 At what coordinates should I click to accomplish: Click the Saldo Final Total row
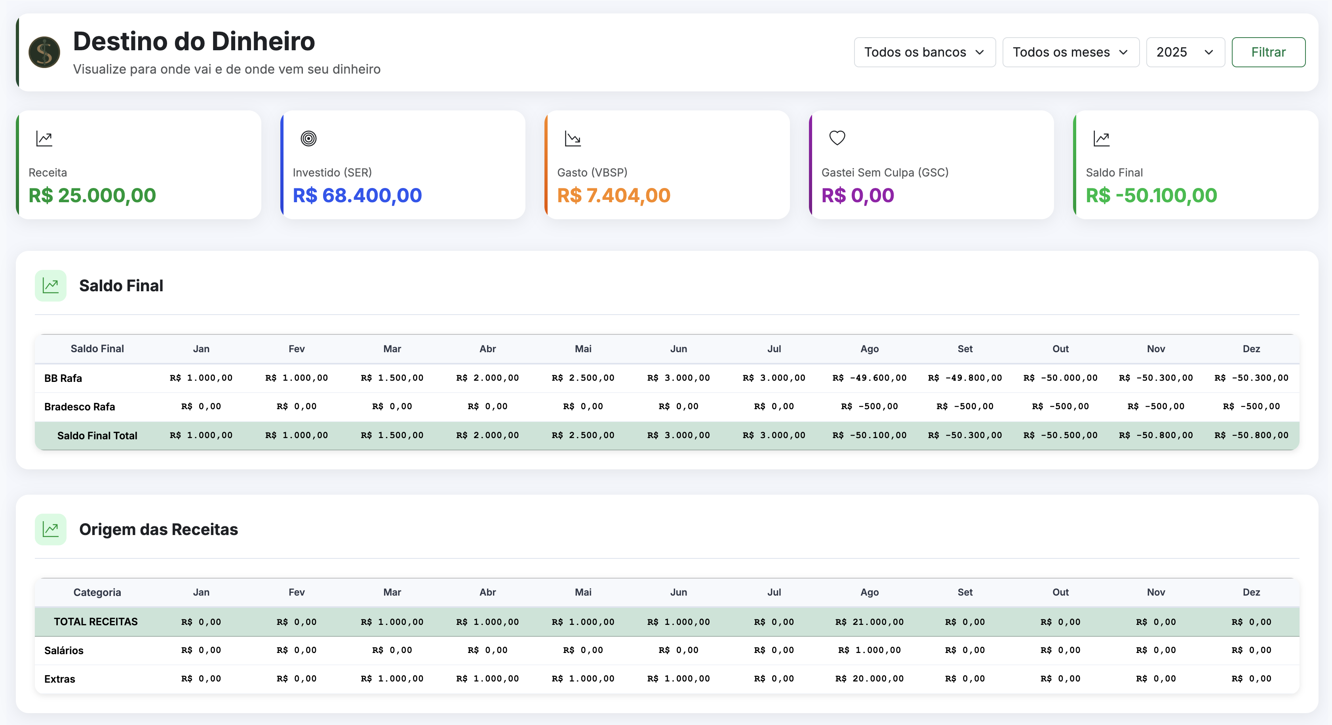click(x=97, y=435)
